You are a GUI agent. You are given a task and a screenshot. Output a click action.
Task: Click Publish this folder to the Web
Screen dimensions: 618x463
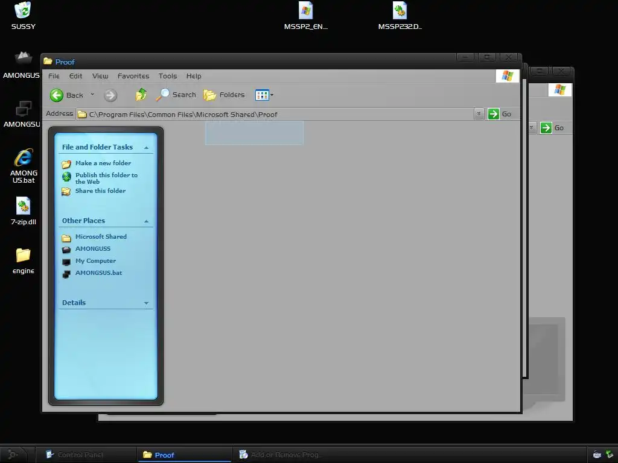pos(106,178)
